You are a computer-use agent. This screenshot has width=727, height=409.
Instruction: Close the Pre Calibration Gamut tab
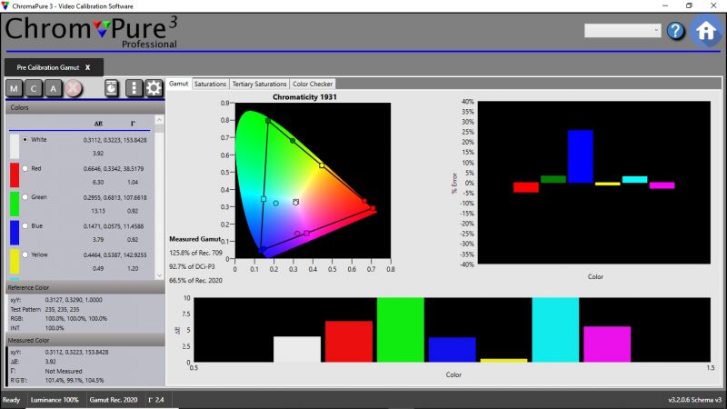(88, 67)
